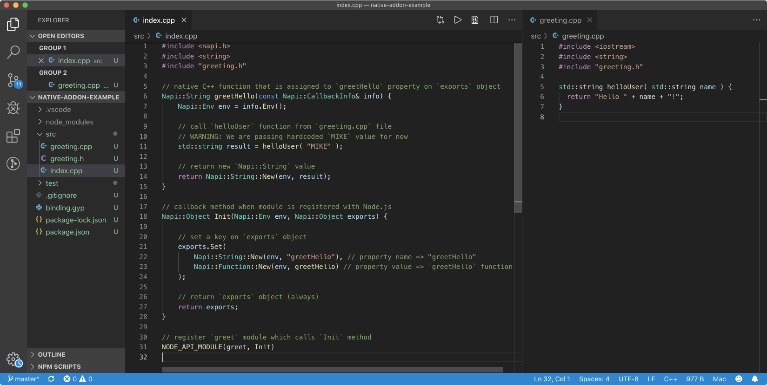Click the src breadcrumb above index.cpp editor
Screen dimensions: 767x385
click(139, 36)
